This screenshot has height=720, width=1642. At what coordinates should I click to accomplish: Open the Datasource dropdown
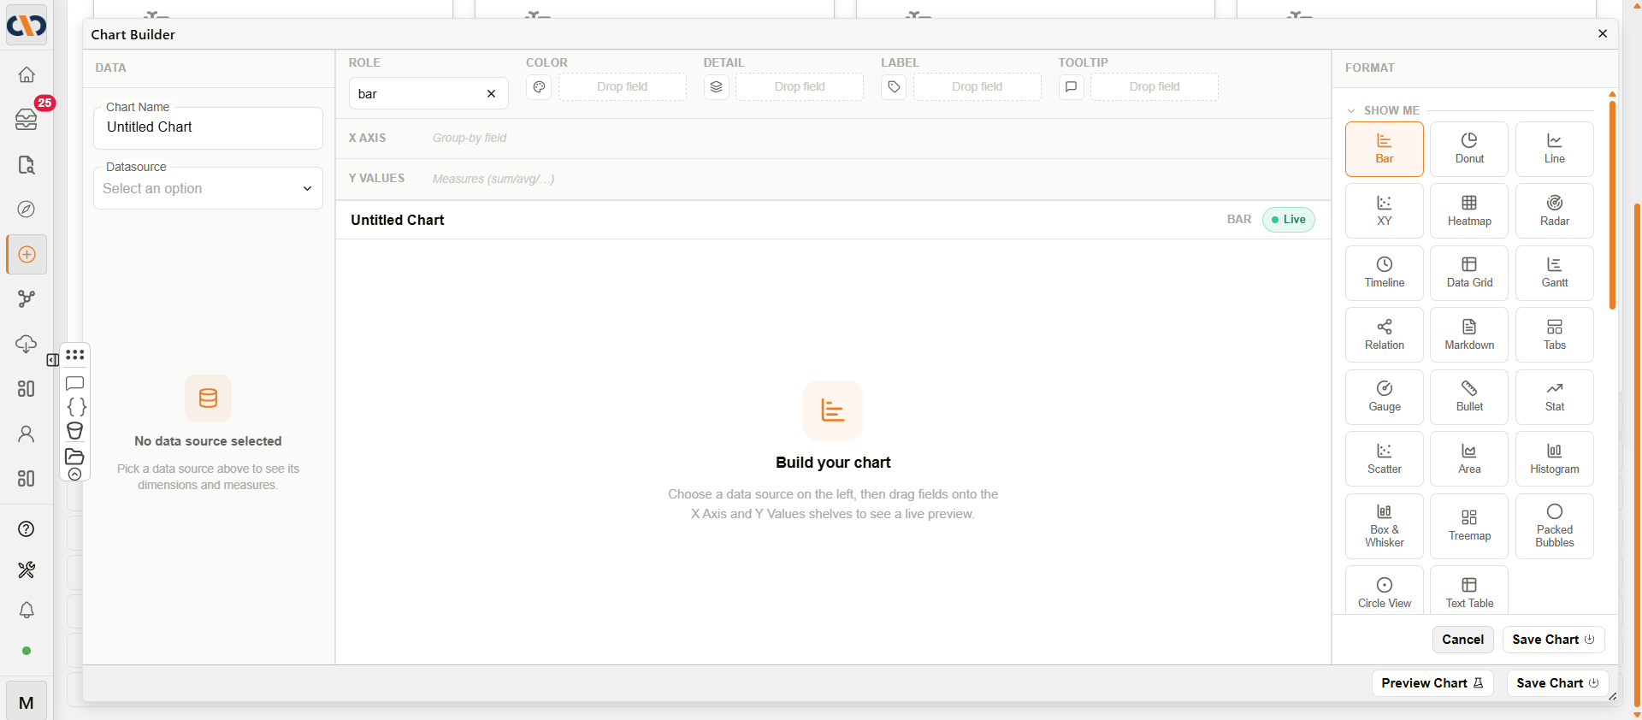(208, 188)
